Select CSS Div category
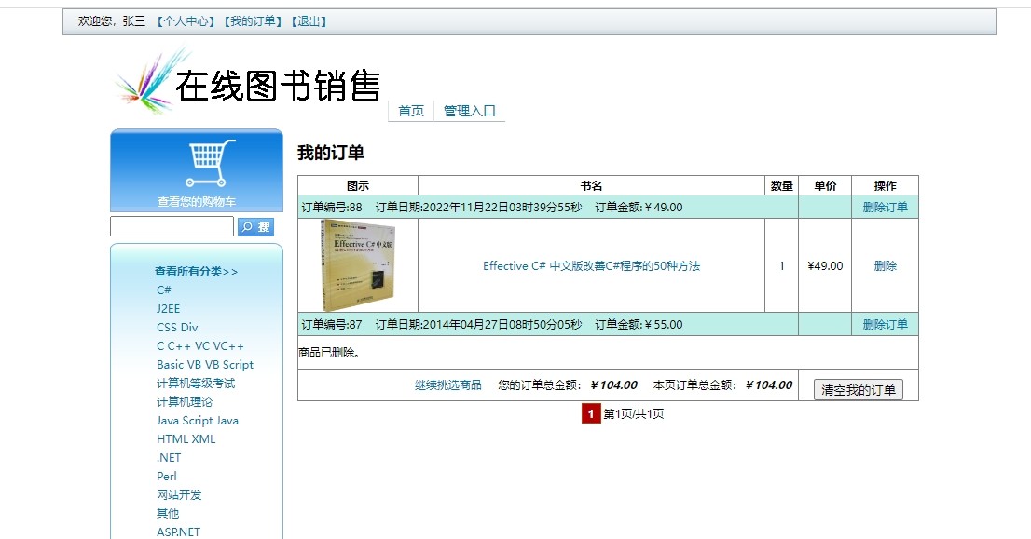This screenshot has height=539, width=1031. click(177, 327)
